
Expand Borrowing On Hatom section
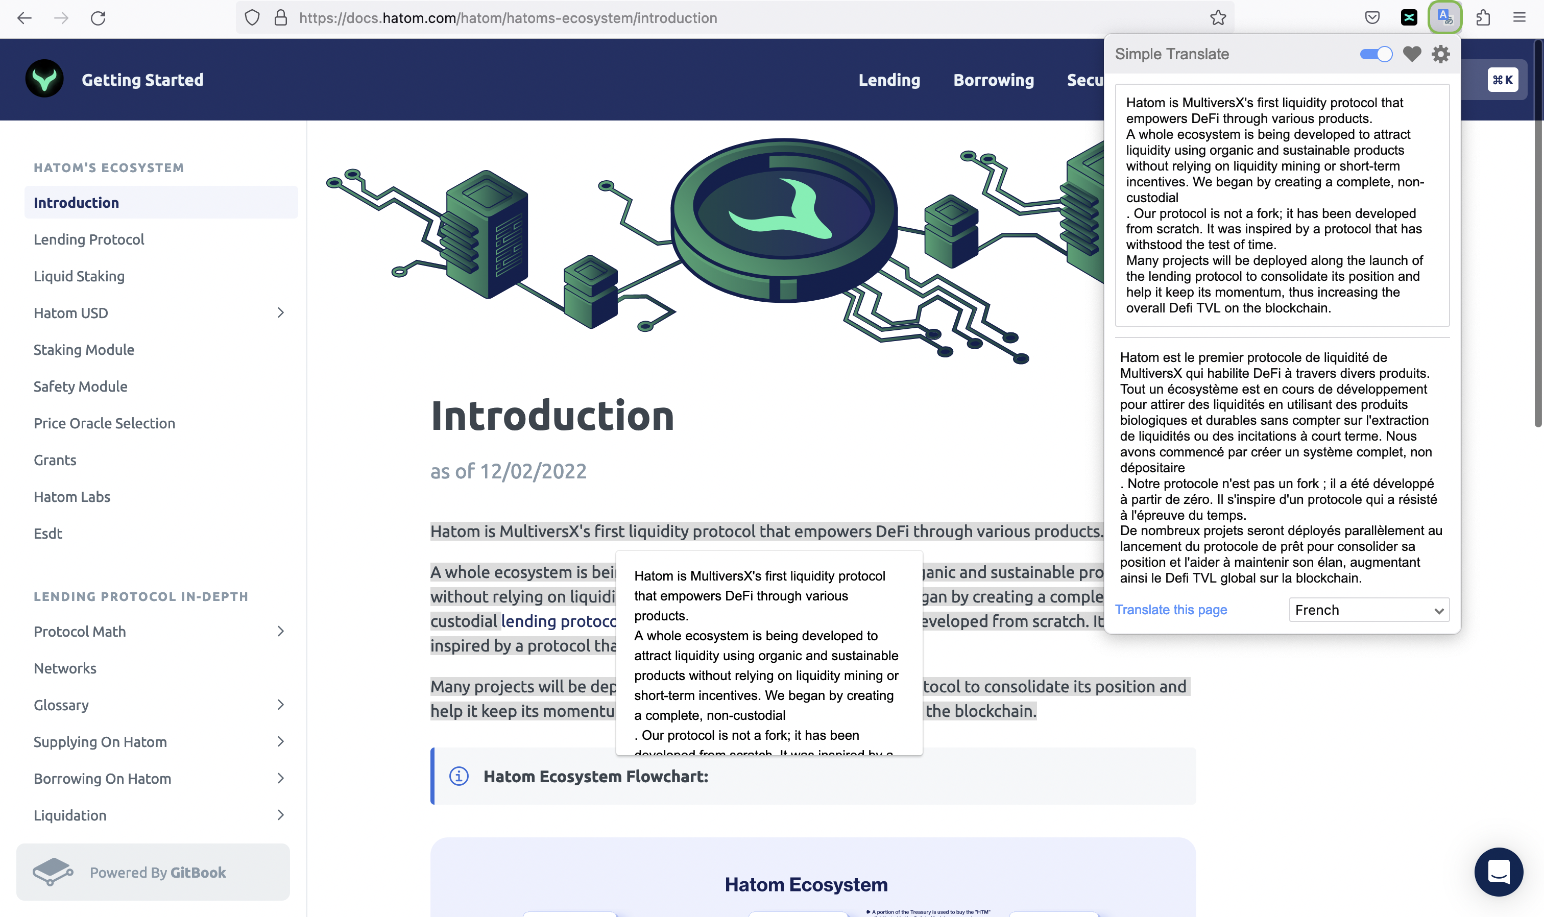pyautogui.click(x=280, y=778)
